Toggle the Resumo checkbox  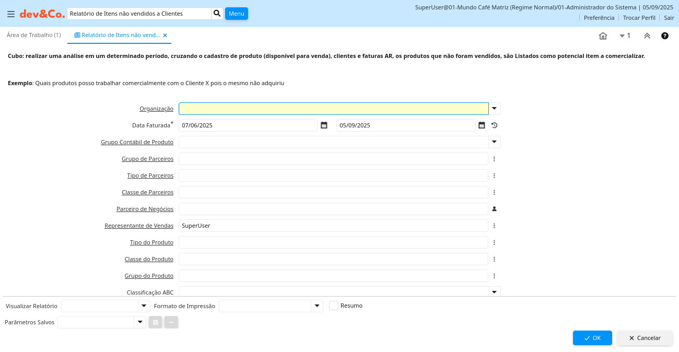coord(334,306)
